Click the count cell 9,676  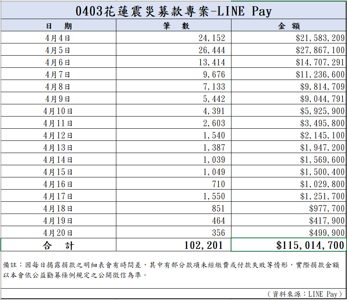tap(174, 74)
